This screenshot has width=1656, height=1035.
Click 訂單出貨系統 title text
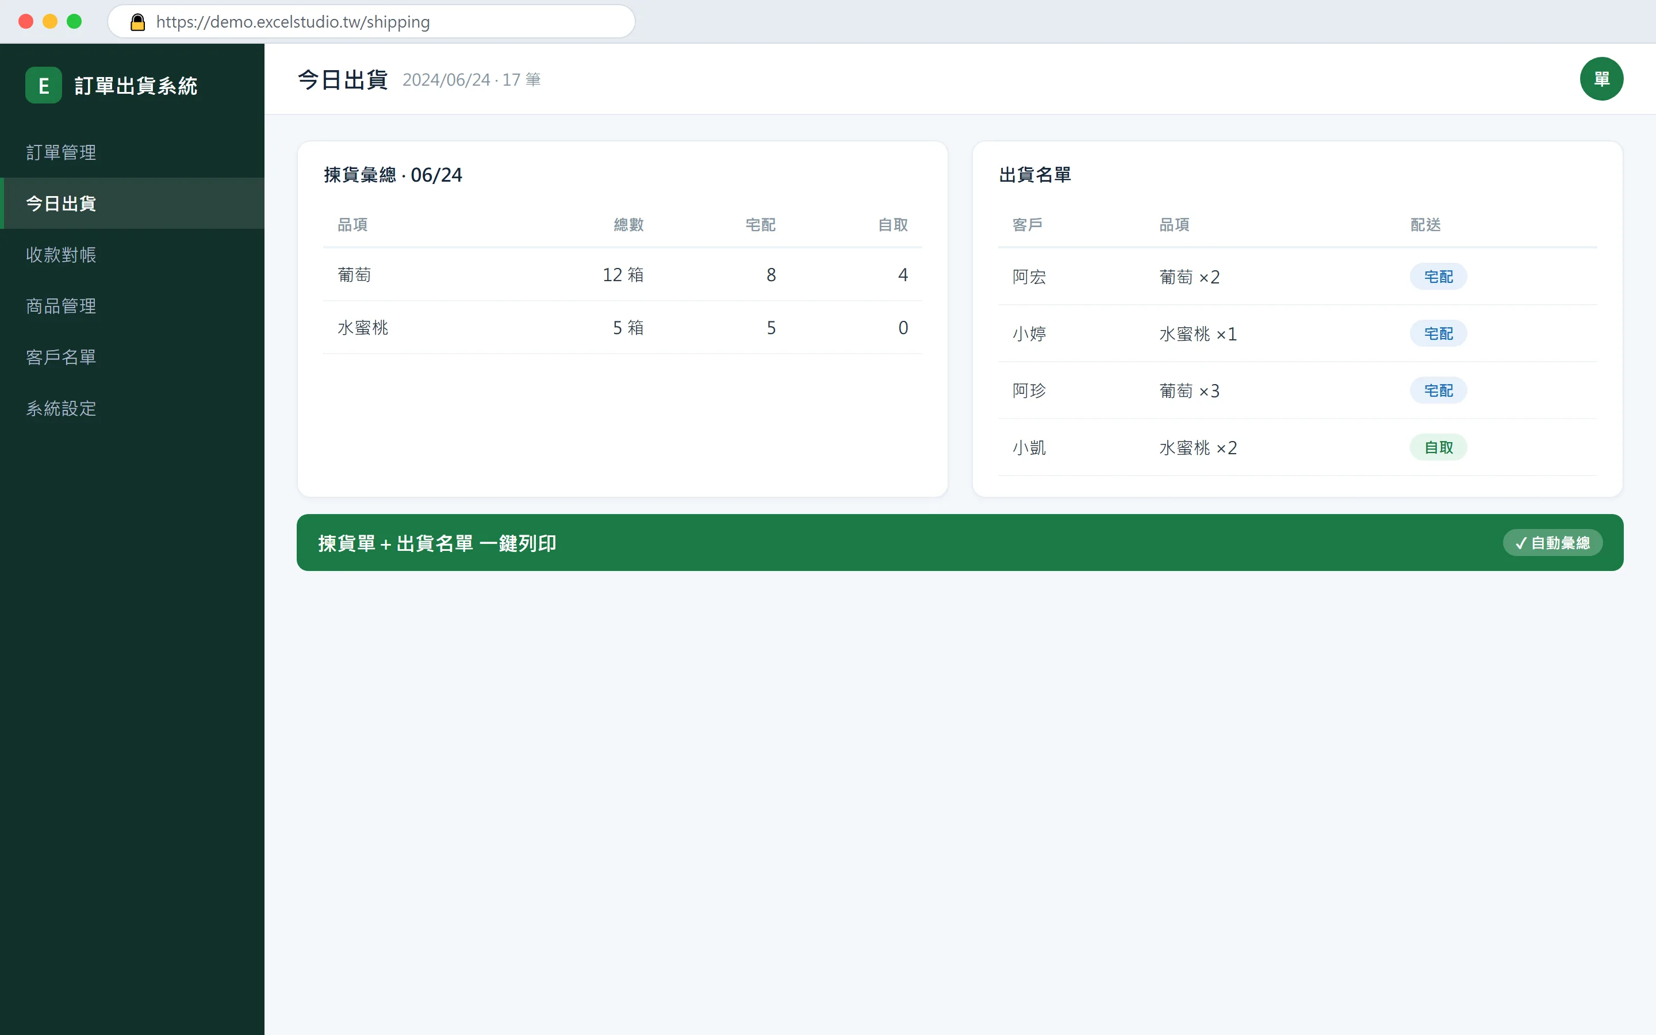coord(136,86)
